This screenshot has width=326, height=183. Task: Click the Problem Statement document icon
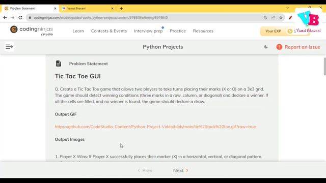(59, 64)
